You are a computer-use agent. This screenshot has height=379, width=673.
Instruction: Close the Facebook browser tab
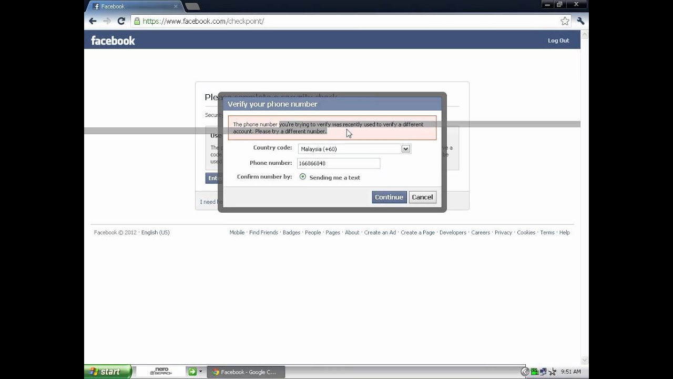pyautogui.click(x=176, y=6)
